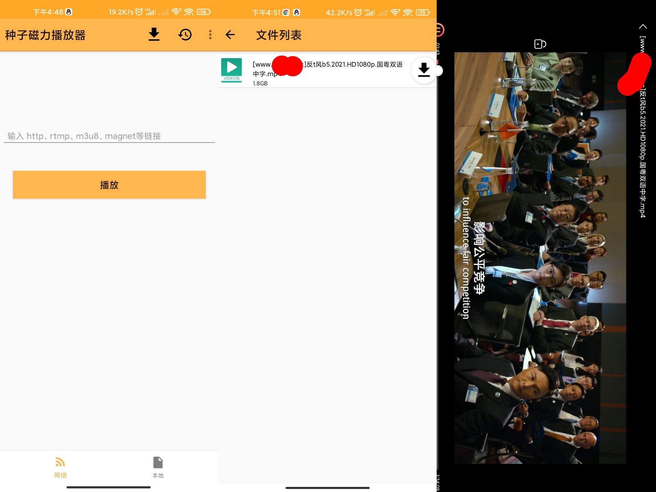Select the URL input field
The image size is (656, 492).
coord(111,135)
